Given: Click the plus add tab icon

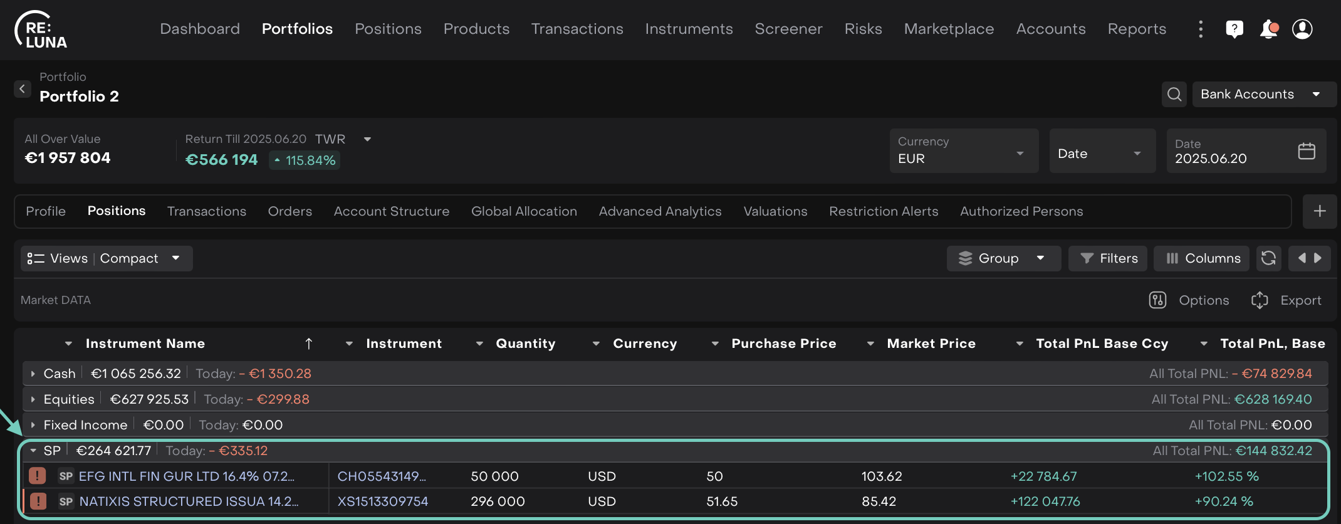Looking at the screenshot, I should (1319, 211).
